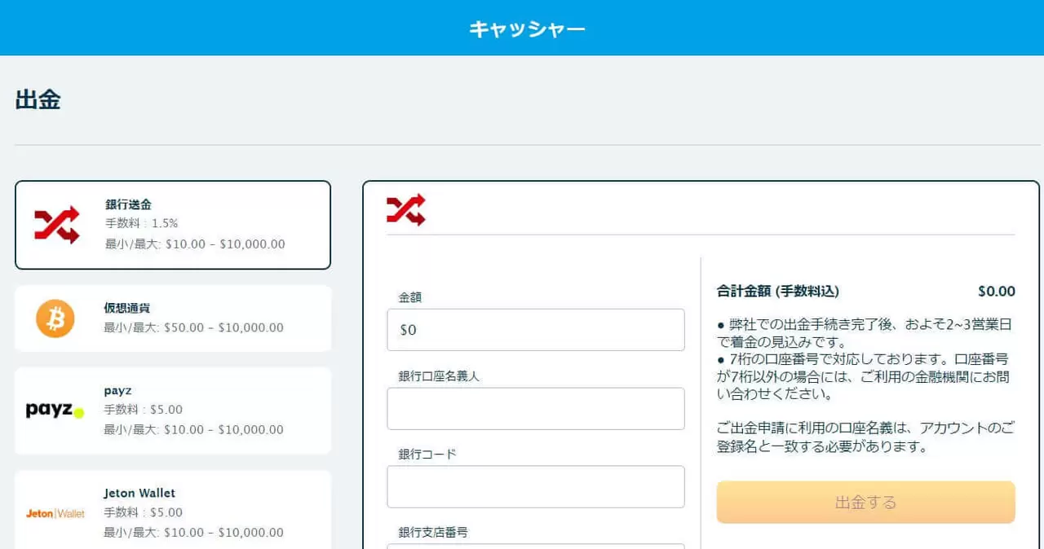Image resolution: width=1044 pixels, height=549 pixels.
Task: Click the orange Bitcoin icon
Action: pos(55,318)
